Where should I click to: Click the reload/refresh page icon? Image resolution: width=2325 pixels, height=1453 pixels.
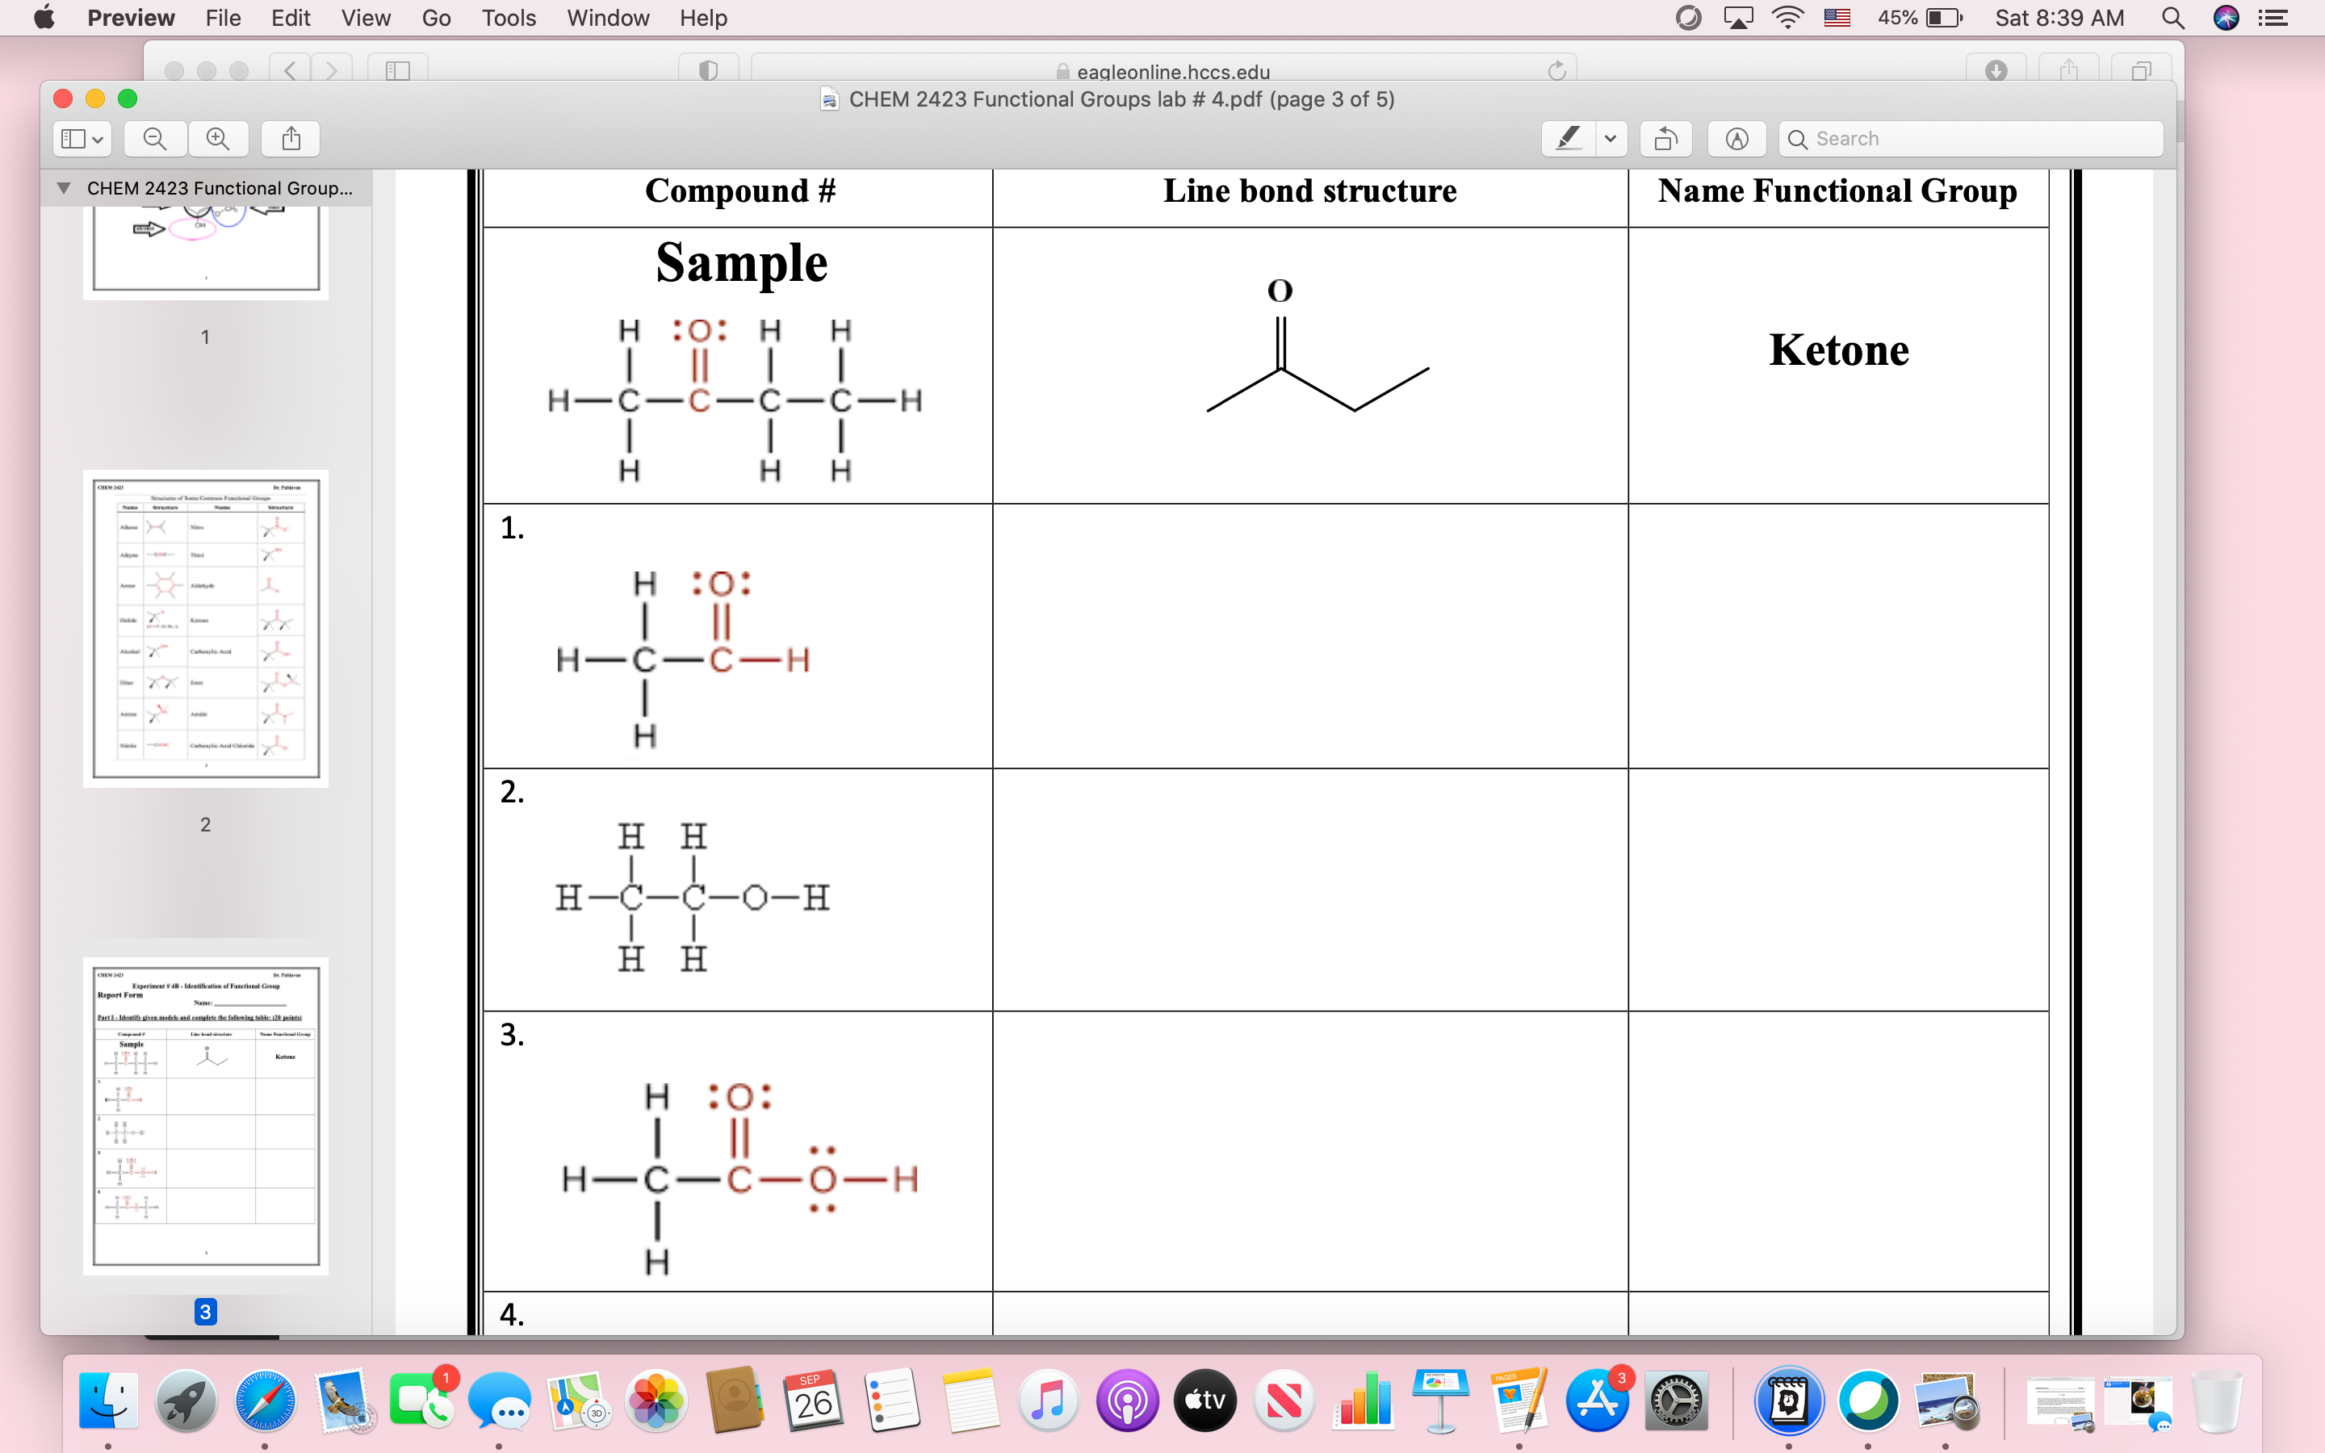[1556, 69]
